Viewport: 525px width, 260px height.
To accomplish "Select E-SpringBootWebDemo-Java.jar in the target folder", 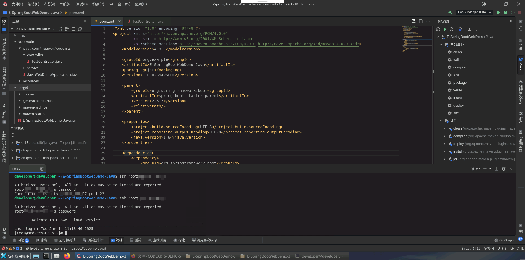I will tap(49, 120).
